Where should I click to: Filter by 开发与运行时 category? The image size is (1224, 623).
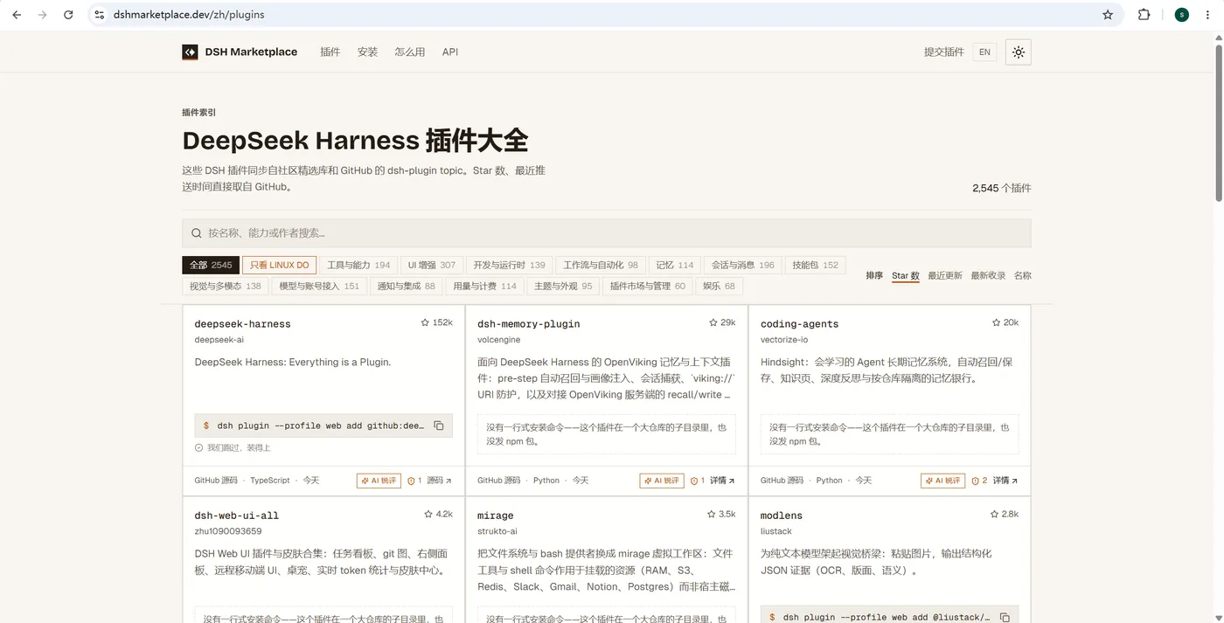coord(509,265)
